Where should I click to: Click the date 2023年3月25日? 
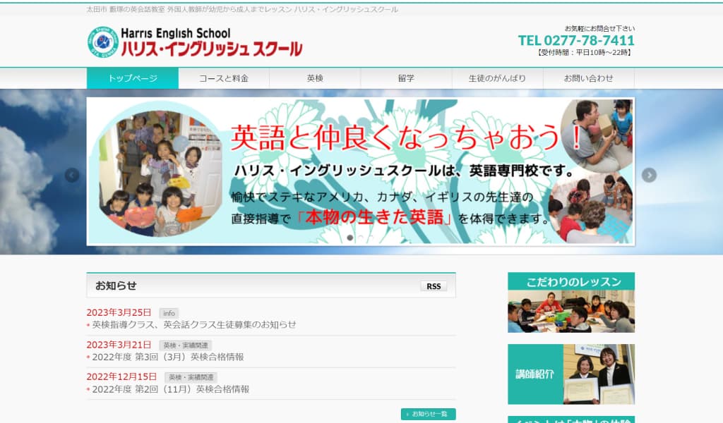(119, 312)
